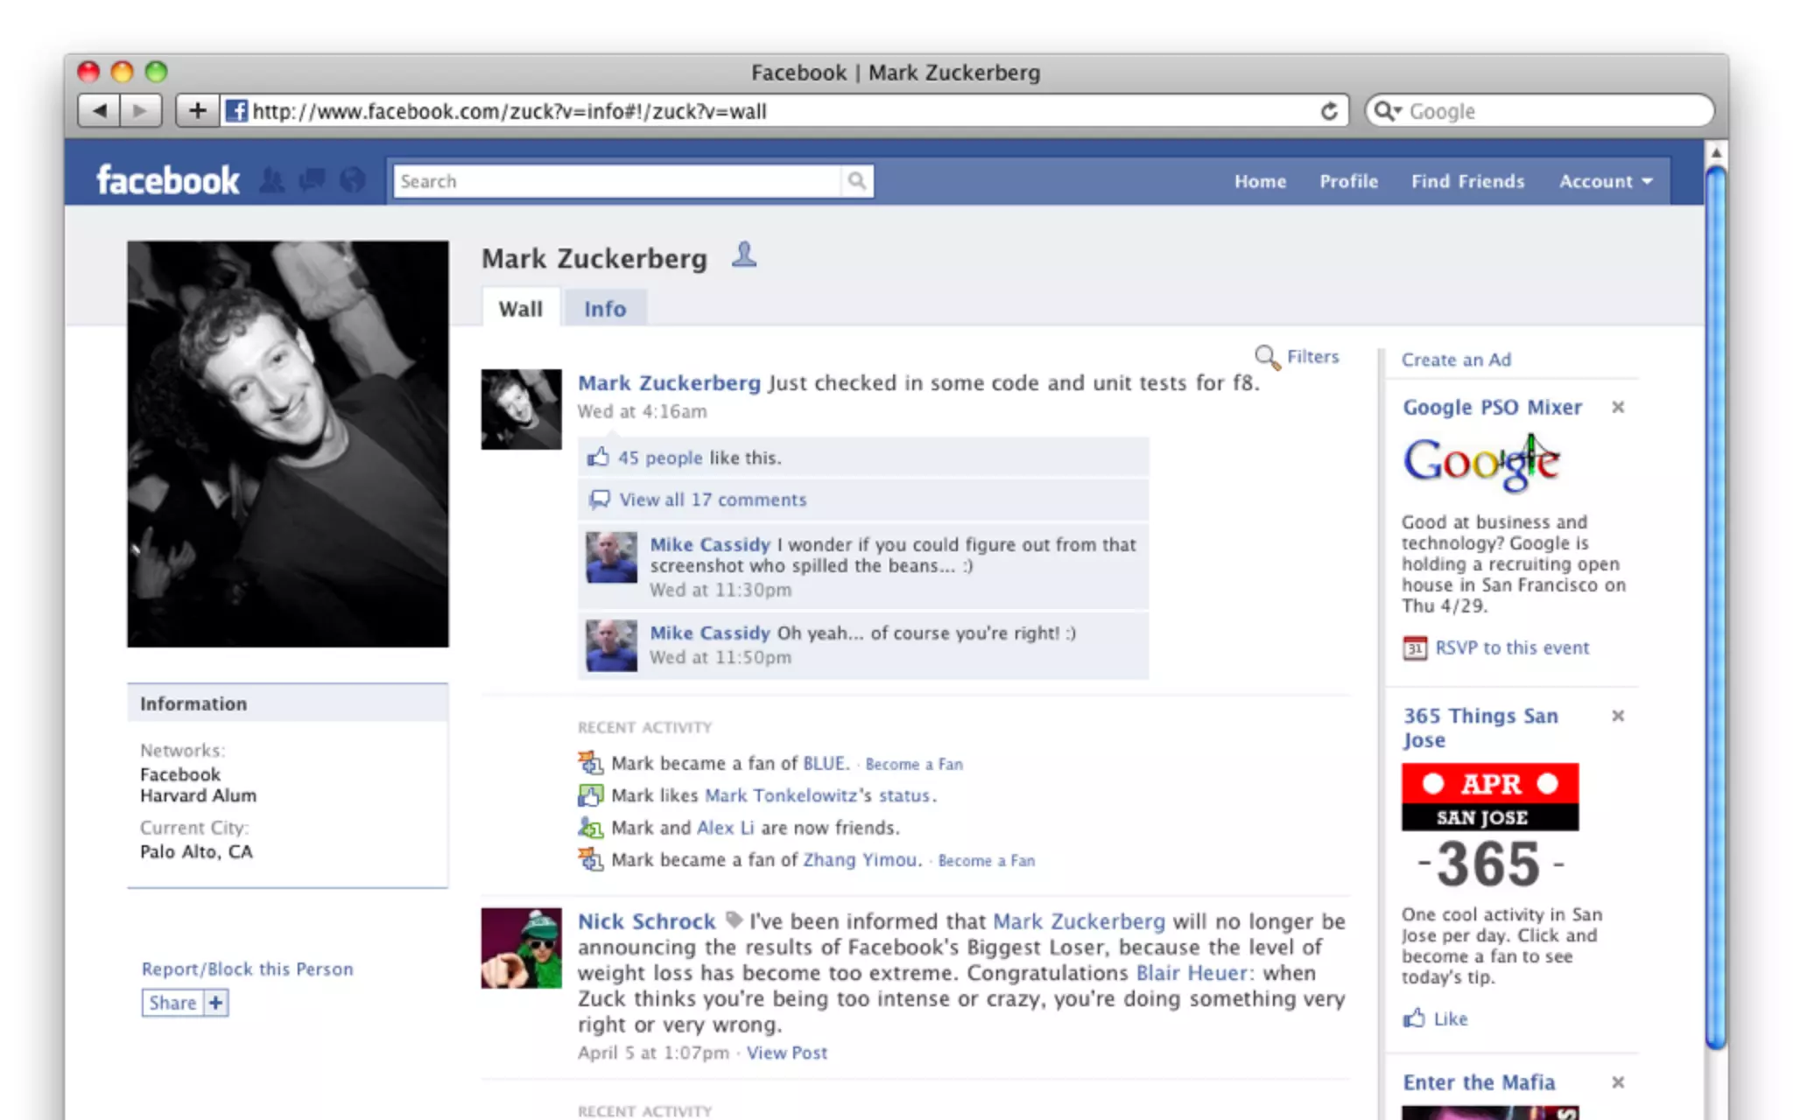Click the thumbs-up icon beside 45 people

point(598,457)
